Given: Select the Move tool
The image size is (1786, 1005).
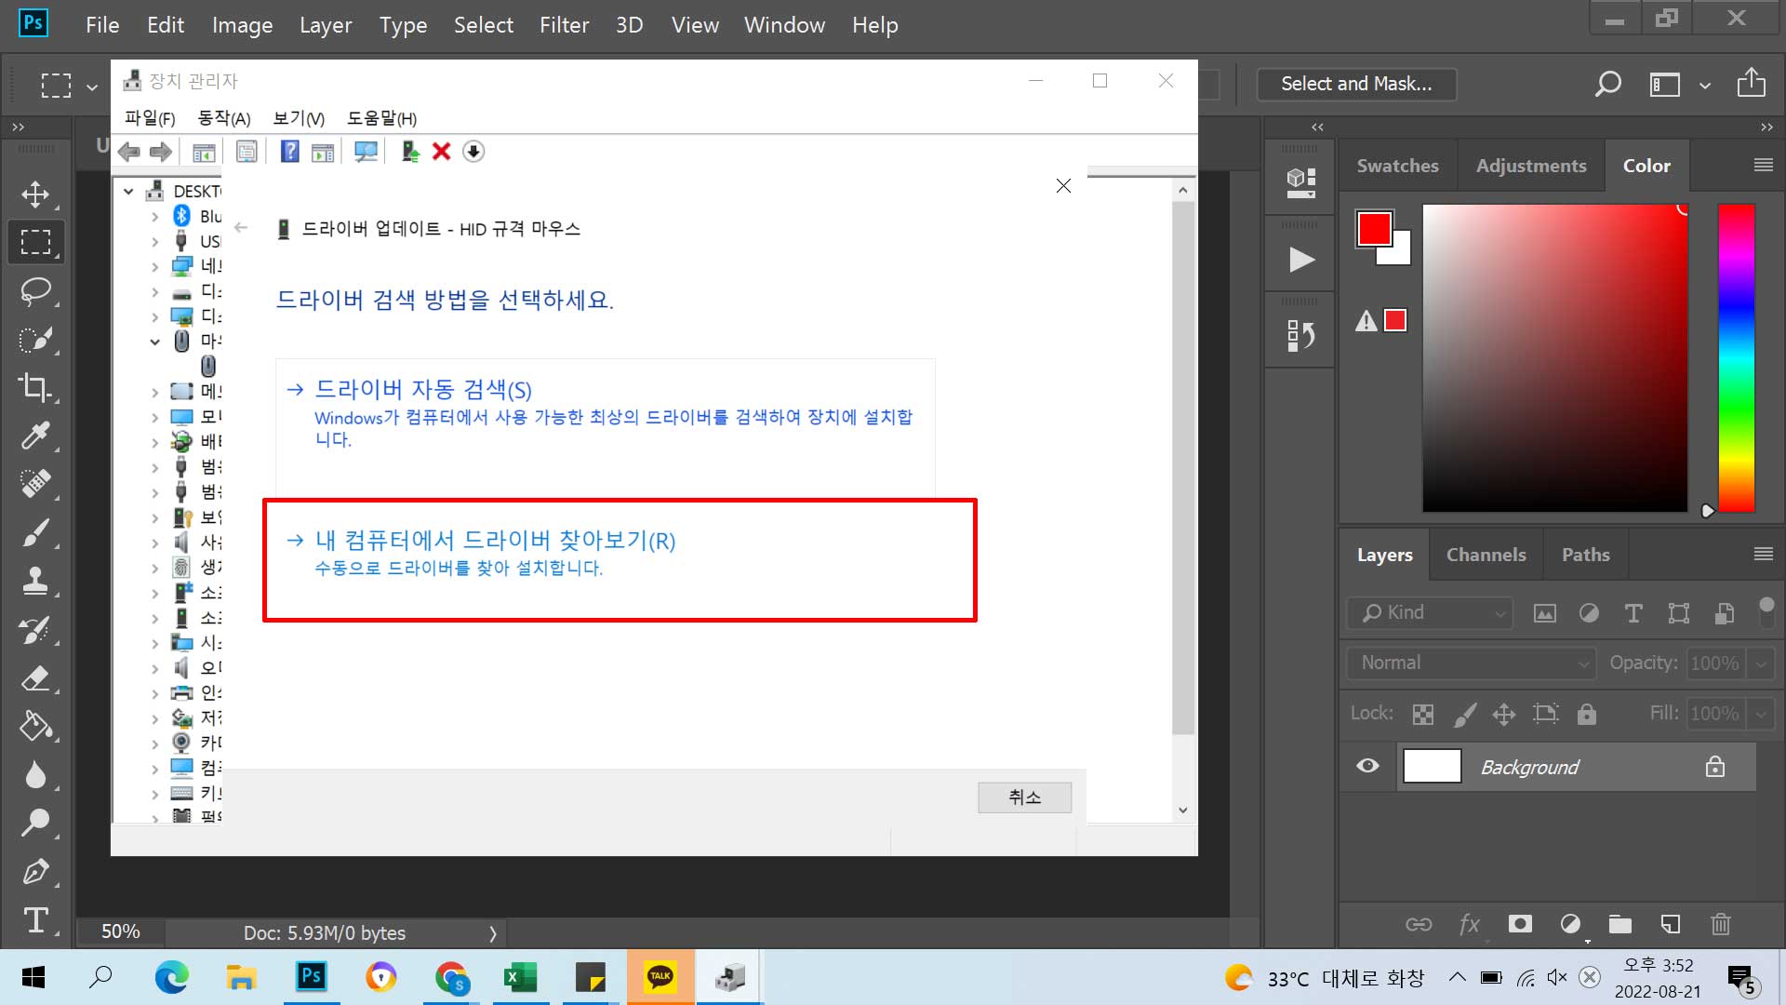Looking at the screenshot, I should tap(35, 194).
